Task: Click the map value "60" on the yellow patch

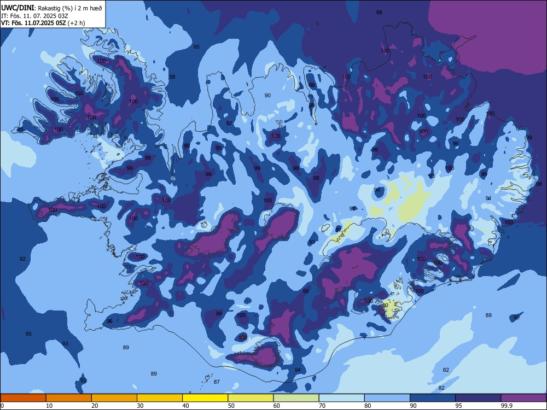Action: pyautogui.click(x=385, y=306)
